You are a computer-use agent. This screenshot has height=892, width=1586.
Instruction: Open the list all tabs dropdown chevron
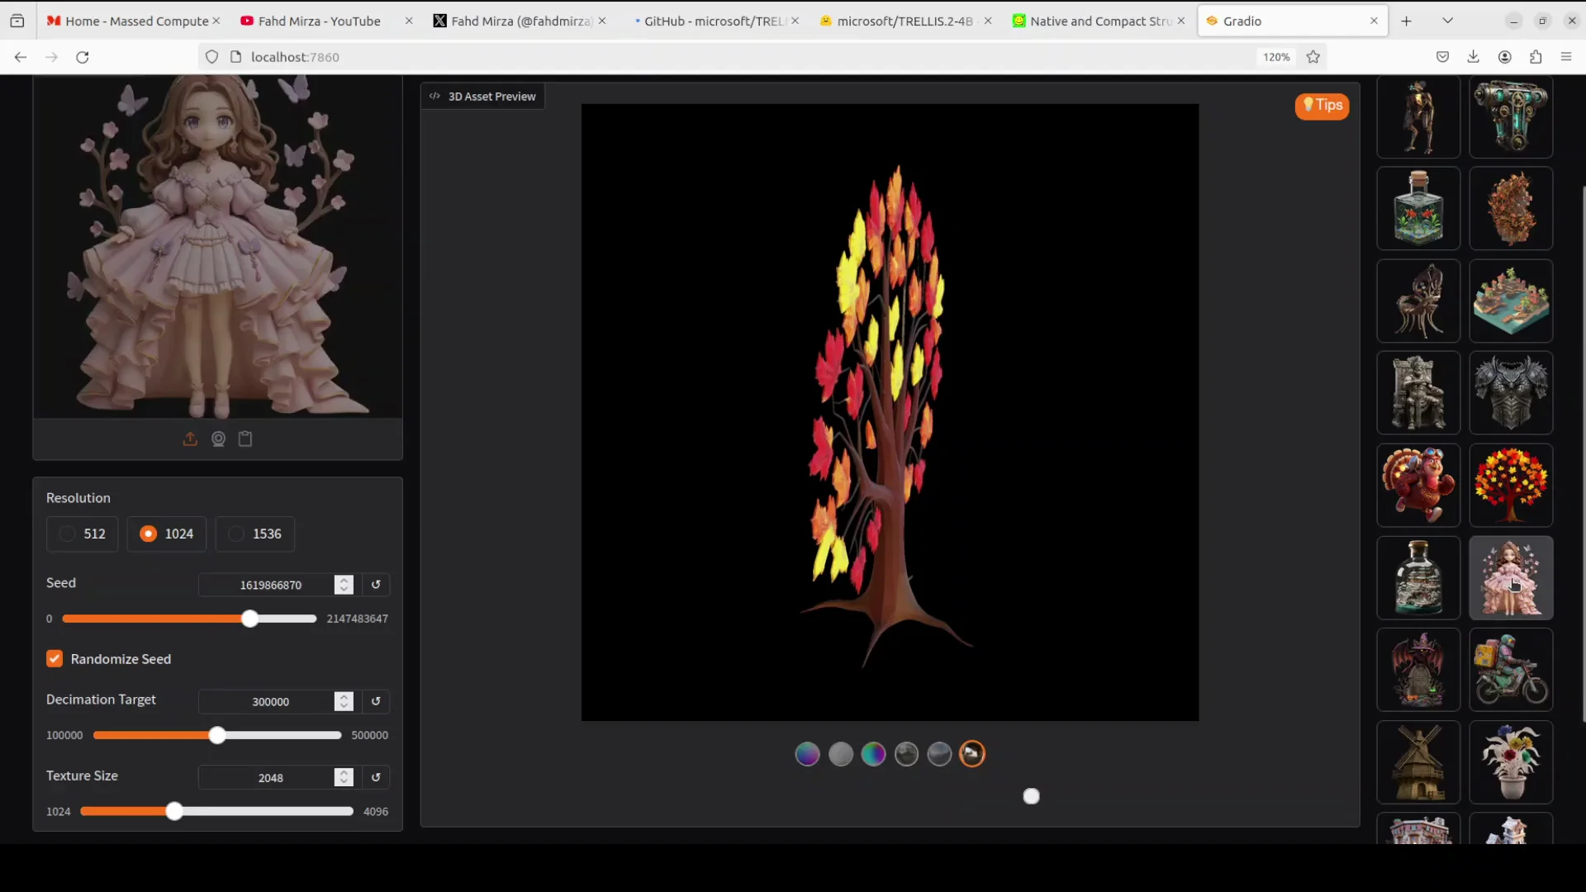1447,21
